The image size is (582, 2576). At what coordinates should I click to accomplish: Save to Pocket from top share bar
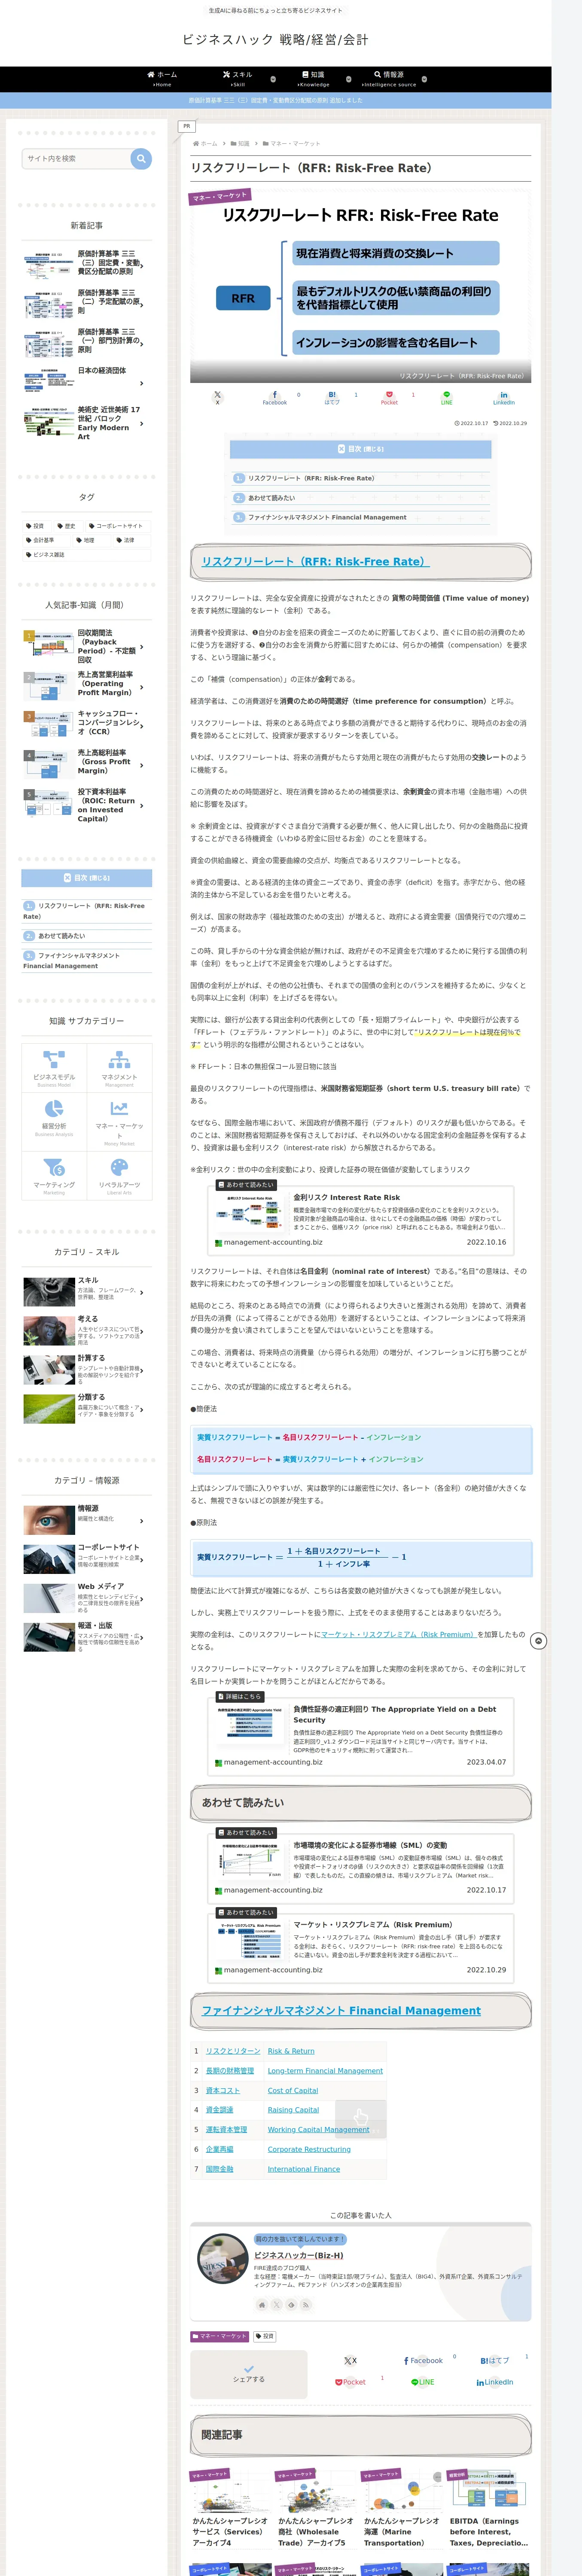(389, 397)
